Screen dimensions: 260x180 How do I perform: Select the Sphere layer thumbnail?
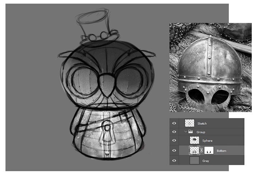[194, 141]
